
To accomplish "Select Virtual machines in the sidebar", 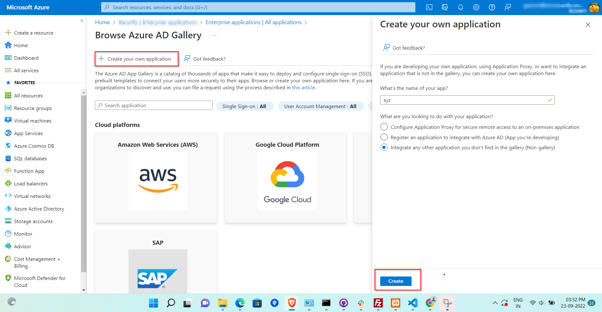I will pyautogui.click(x=32, y=120).
